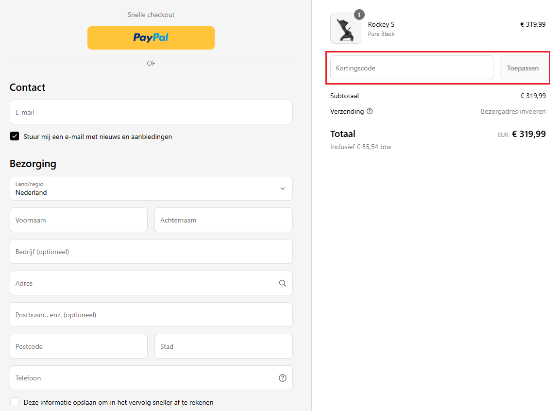Toggle 'Stuur mij een e-mail met nieuws en aanbiedingen'
This screenshot has width=559, height=411.
point(15,136)
